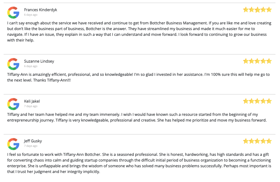Click '7 days ago' under Keli Jakel
Viewport: 280px width, 182px height.
pyautogui.click(x=31, y=106)
